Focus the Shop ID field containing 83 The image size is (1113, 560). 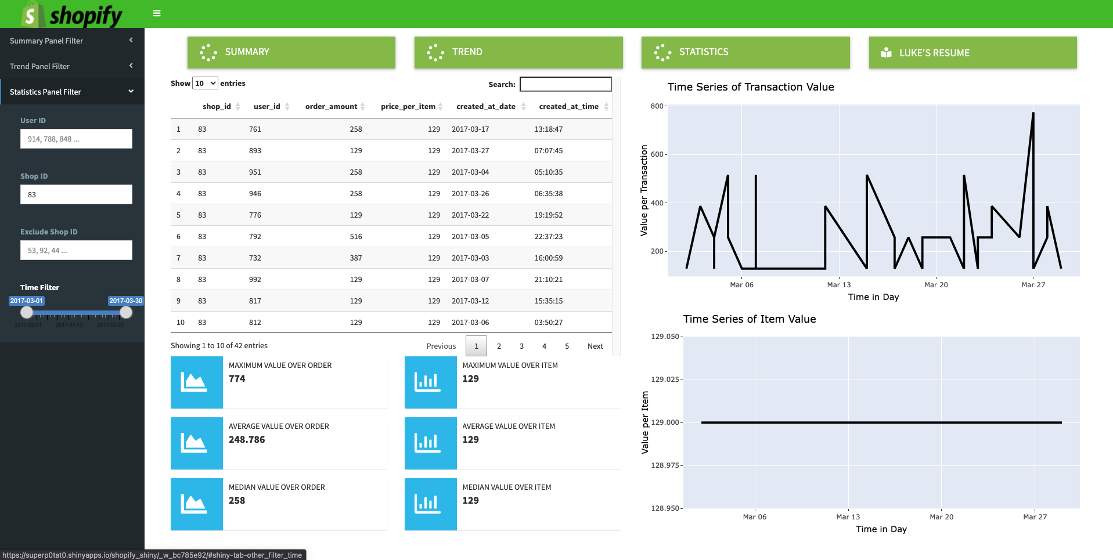coord(76,194)
